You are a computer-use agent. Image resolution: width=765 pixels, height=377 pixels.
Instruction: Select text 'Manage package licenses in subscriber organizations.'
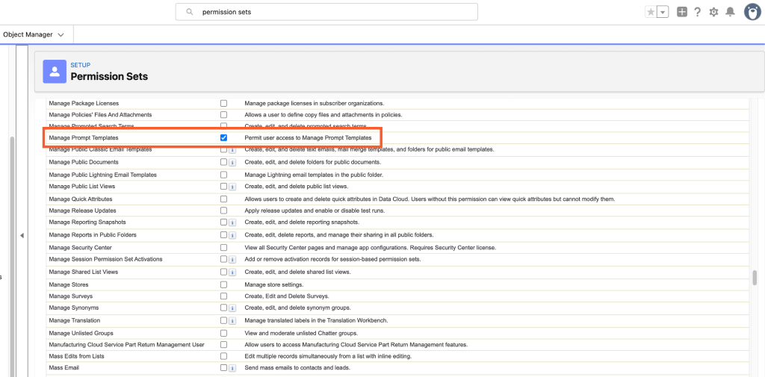(x=315, y=103)
